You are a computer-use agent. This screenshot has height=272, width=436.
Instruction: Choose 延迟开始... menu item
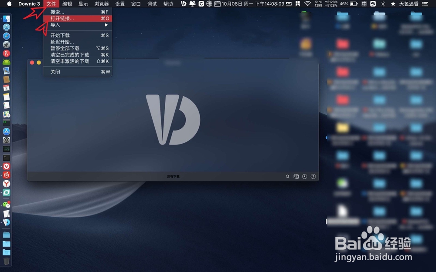(78, 42)
